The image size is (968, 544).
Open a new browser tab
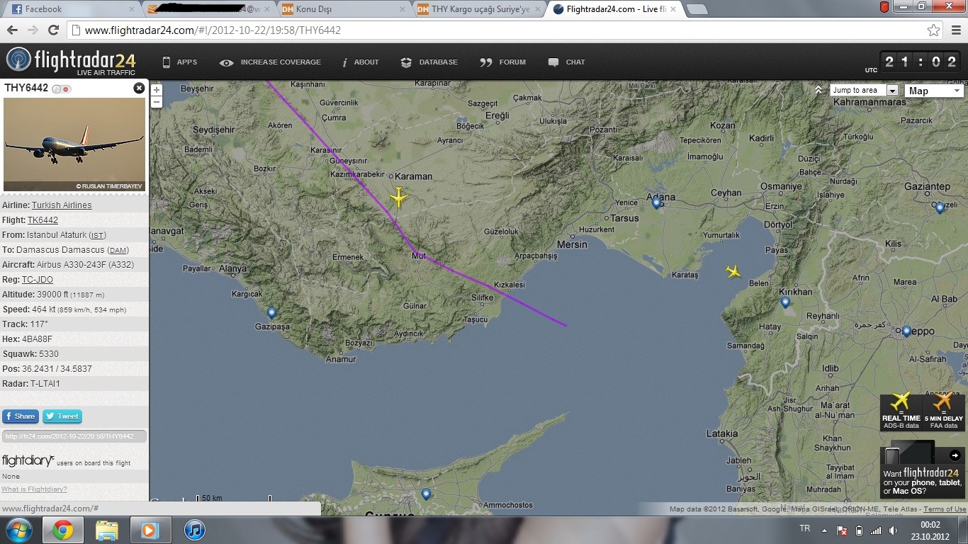tap(697, 9)
